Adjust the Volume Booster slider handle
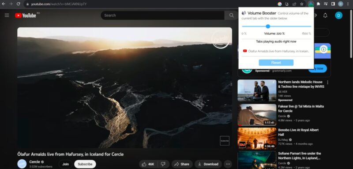 268,26
